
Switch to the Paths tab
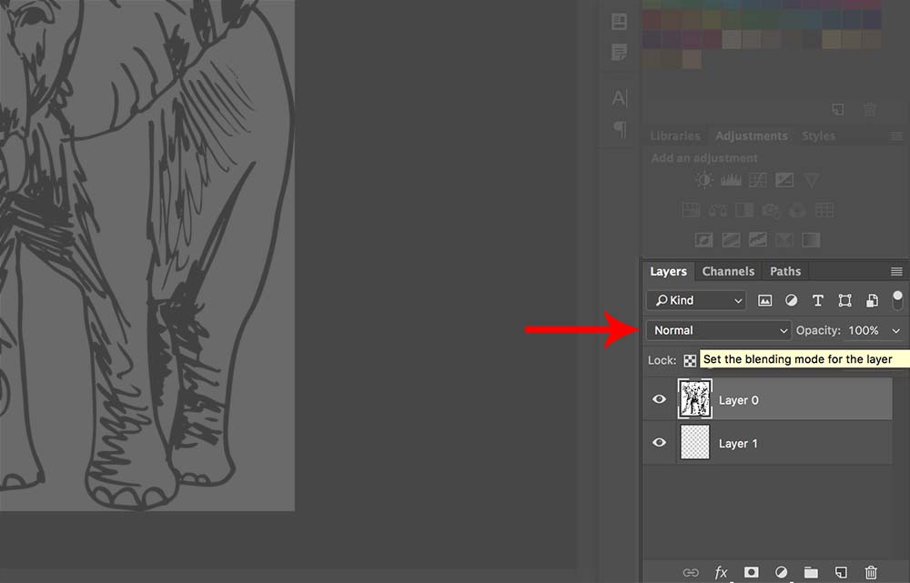[785, 271]
